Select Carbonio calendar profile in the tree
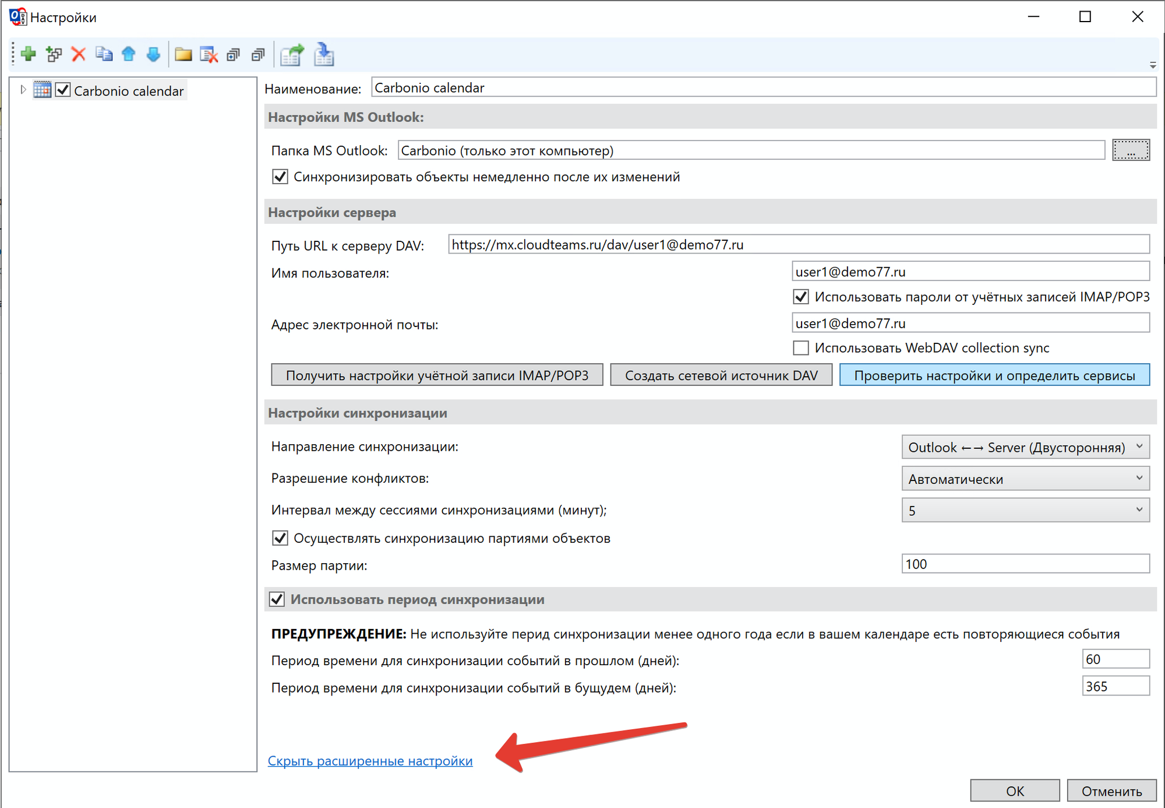The width and height of the screenshot is (1165, 808). tap(129, 90)
